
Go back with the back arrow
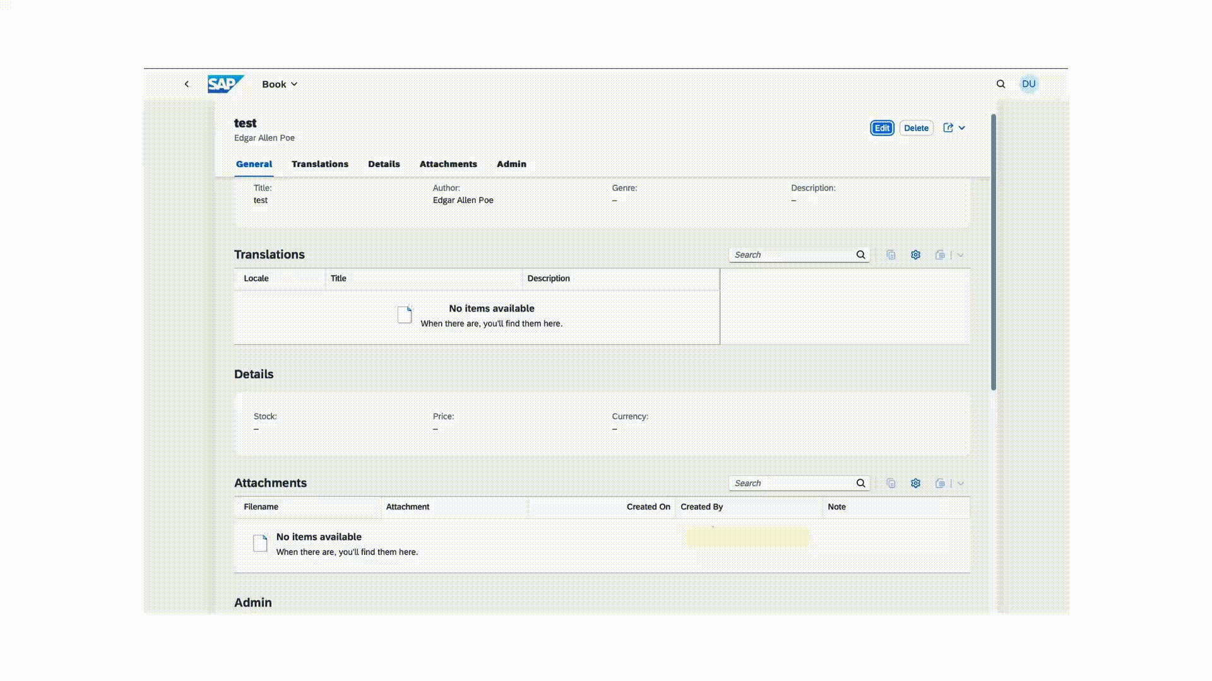tap(186, 84)
